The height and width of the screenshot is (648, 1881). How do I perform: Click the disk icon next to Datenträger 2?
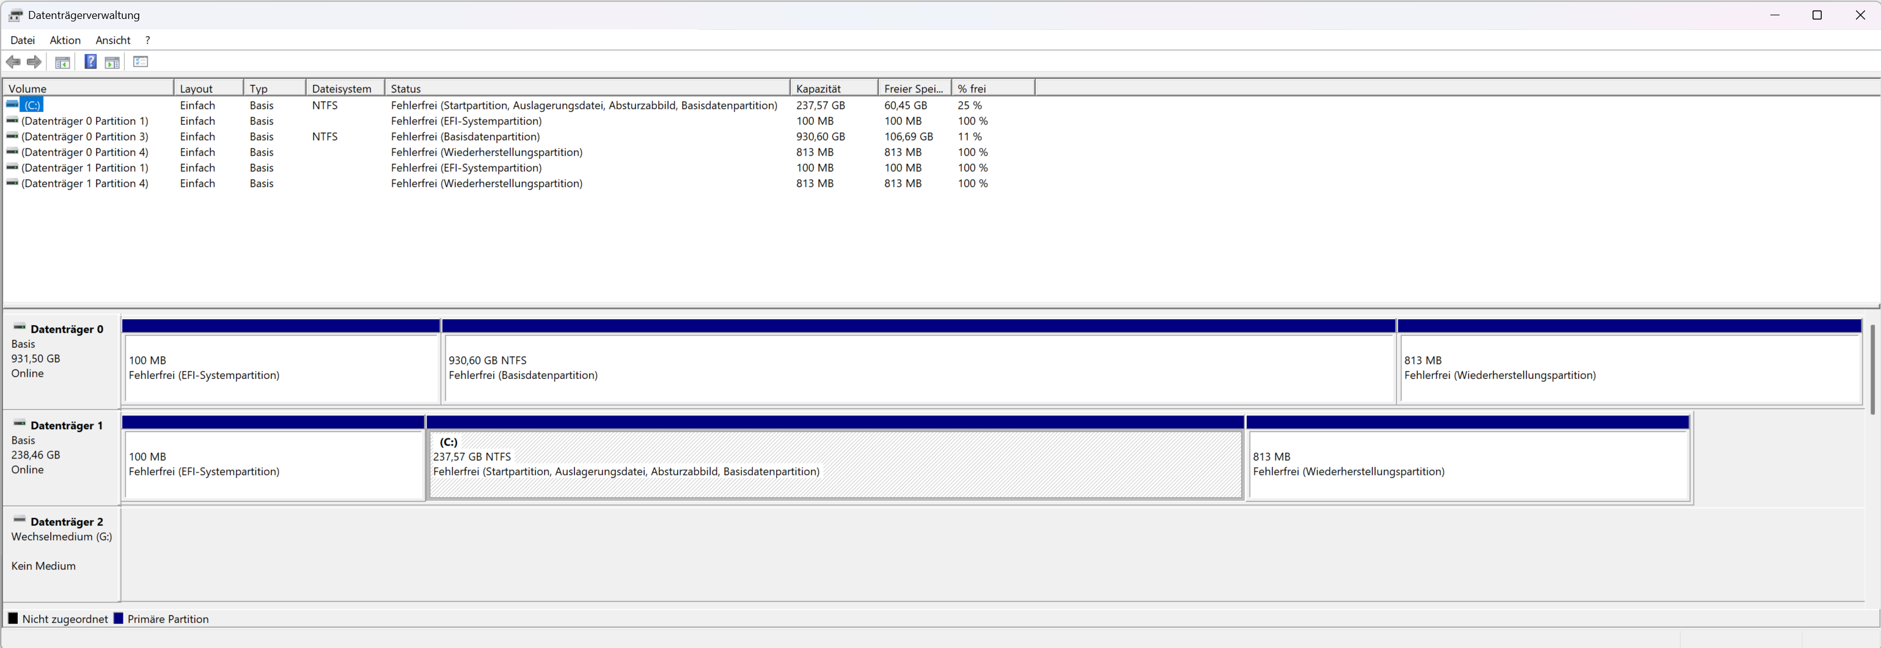tap(20, 520)
